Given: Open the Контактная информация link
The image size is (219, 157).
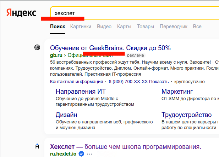Looking at the screenshot, I should tap(77, 82).
